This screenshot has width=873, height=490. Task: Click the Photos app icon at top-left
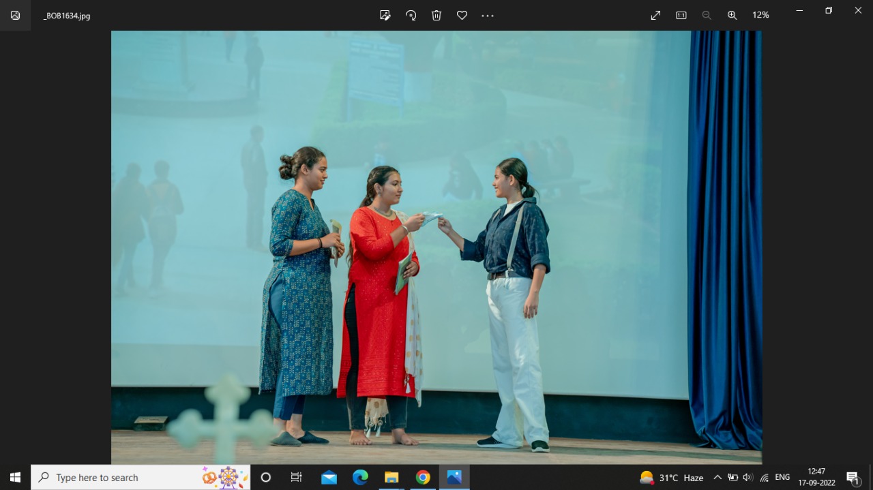(15, 15)
